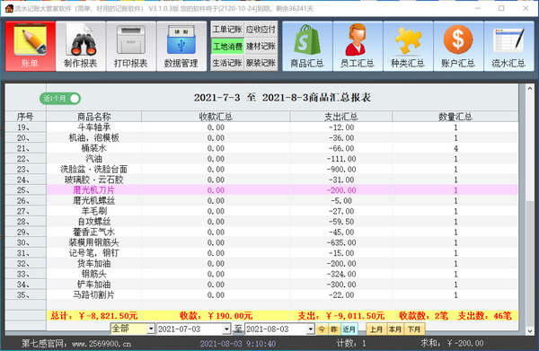
Task: Click the vertical scrollbar thumb
Action: [530, 263]
